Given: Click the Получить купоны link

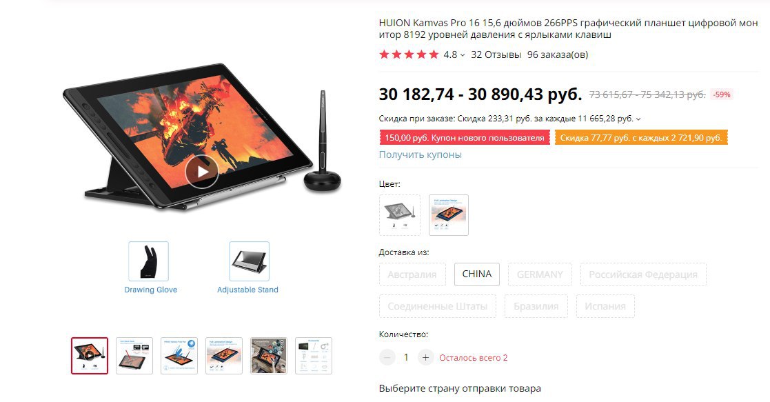Looking at the screenshot, I should tap(421, 154).
